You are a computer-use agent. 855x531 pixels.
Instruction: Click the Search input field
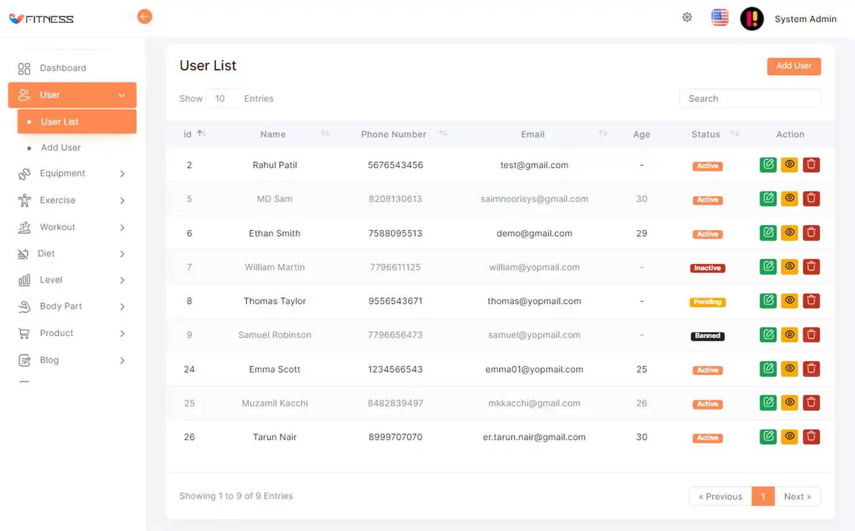click(749, 98)
